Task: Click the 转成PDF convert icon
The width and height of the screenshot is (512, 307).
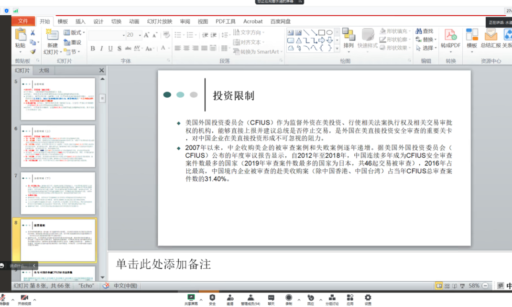Action: click(x=450, y=37)
